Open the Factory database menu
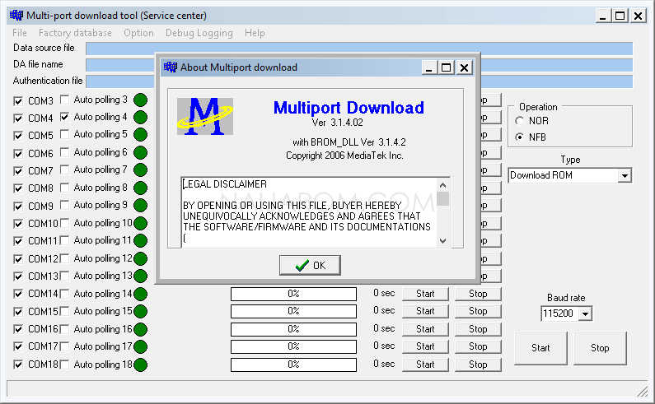Image resolution: width=655 pixels, height=404 pixels. point(75,33)
